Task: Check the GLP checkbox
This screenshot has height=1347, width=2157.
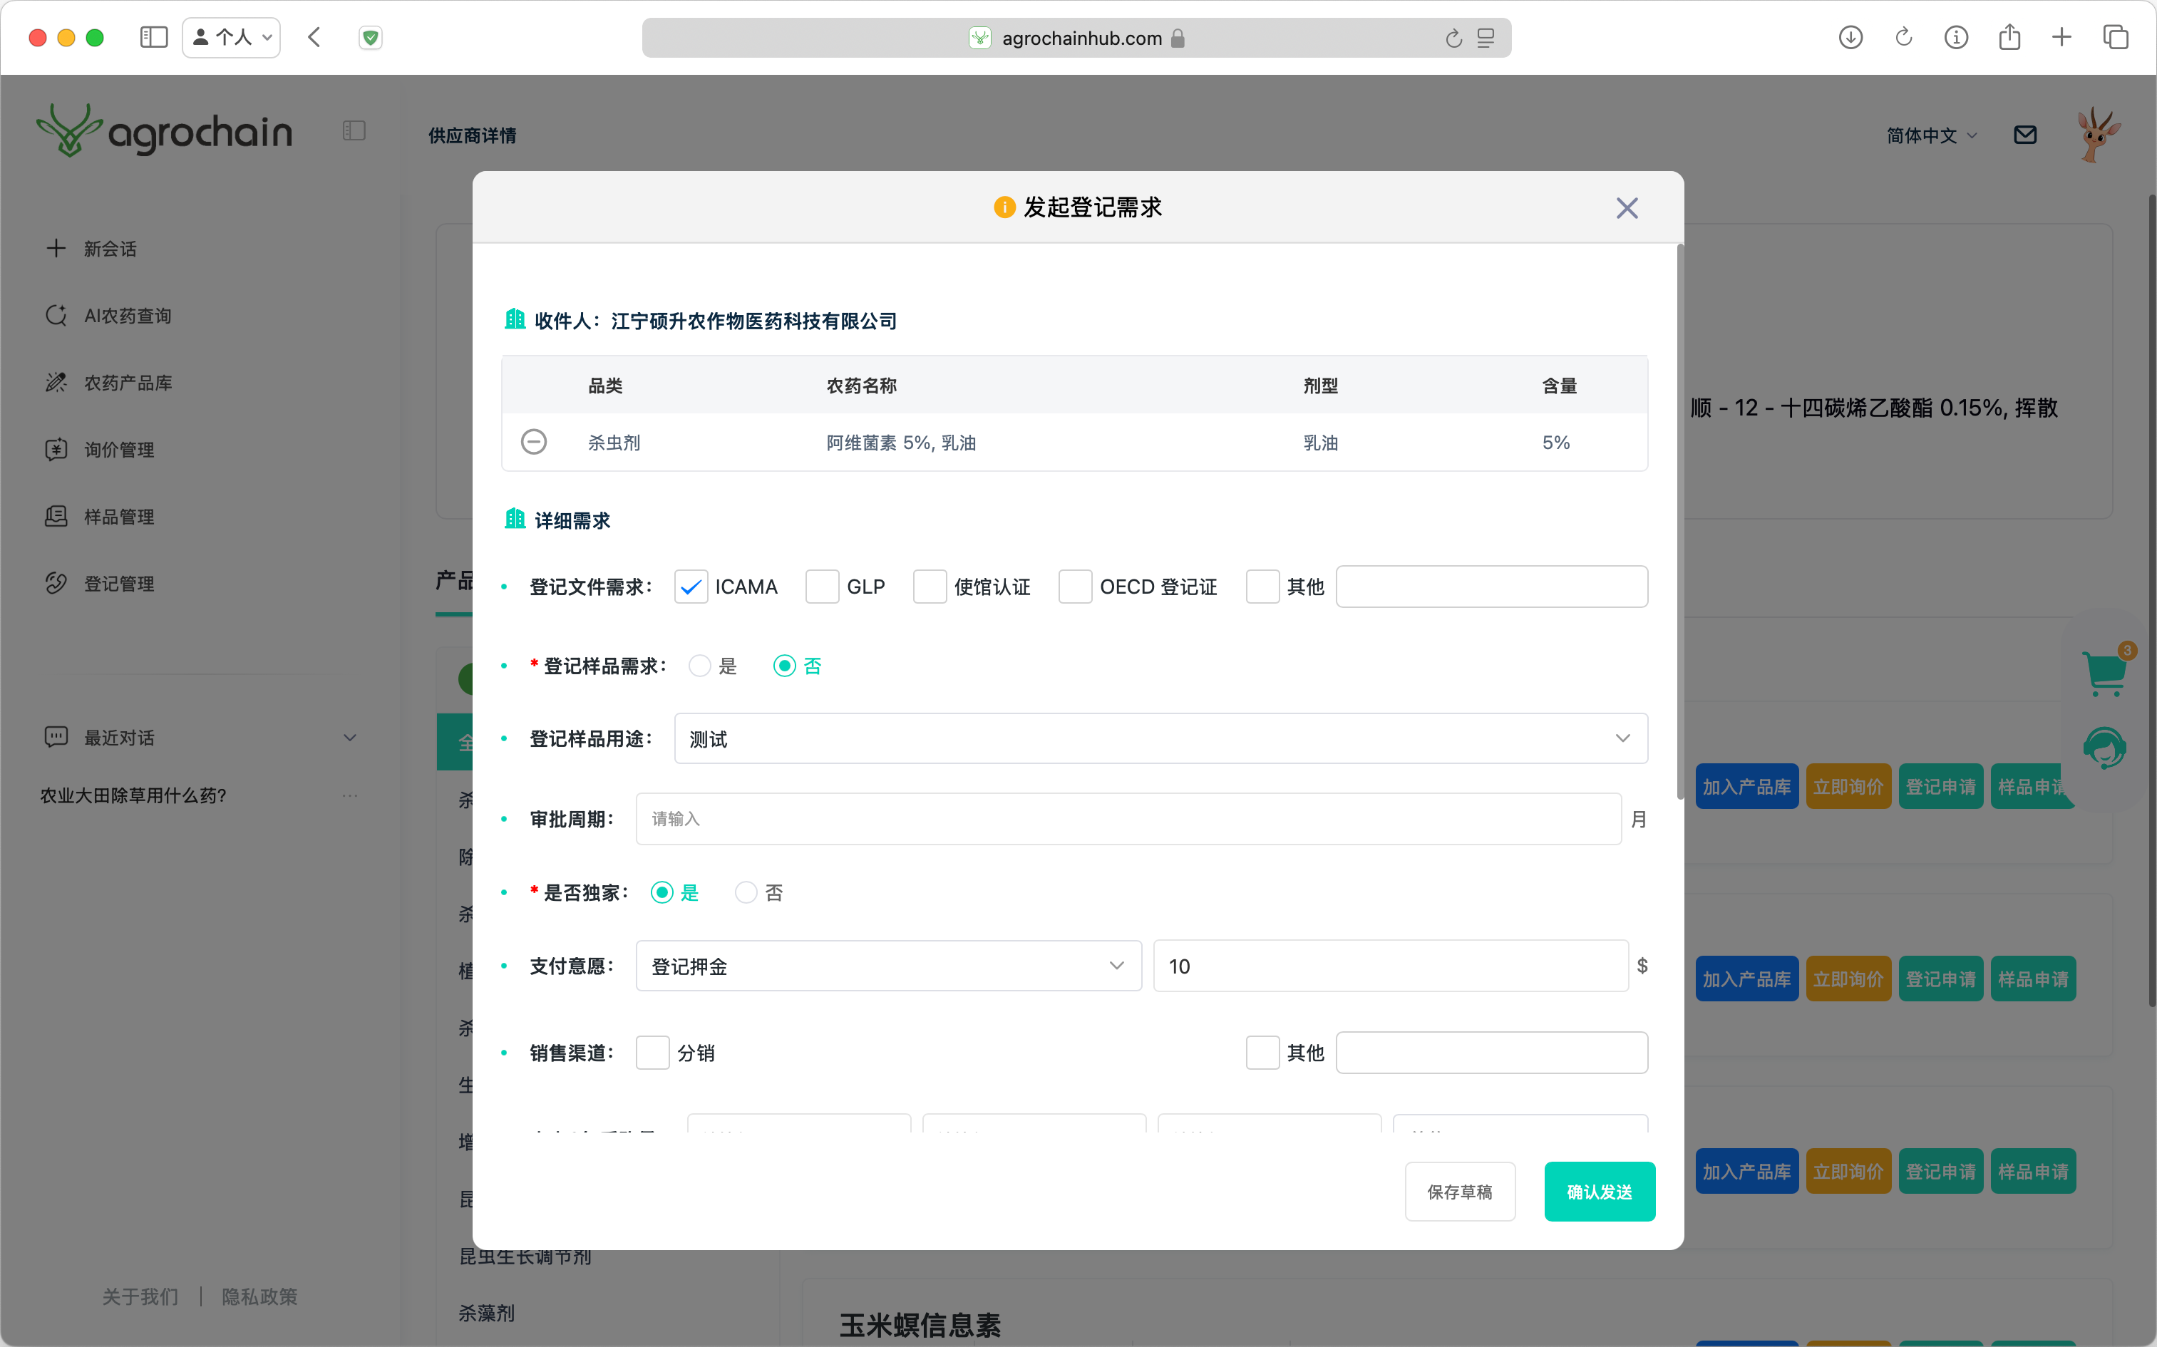Action: coord(821,587)
